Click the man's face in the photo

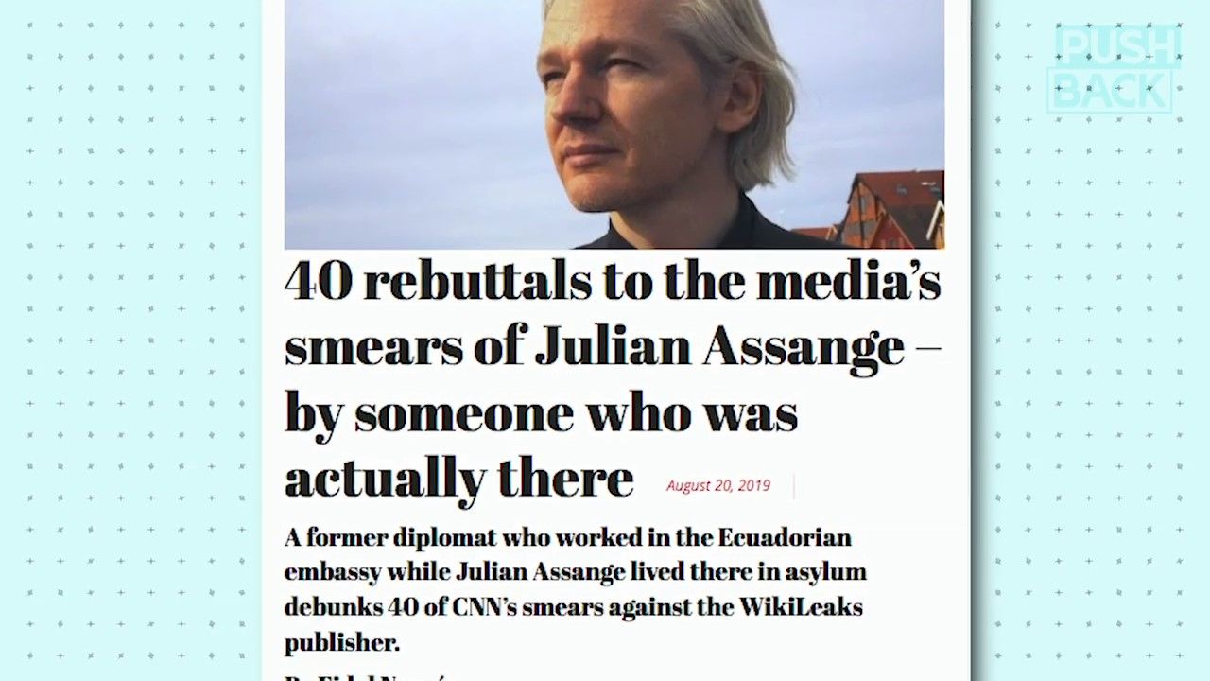(x=624, y=104)
